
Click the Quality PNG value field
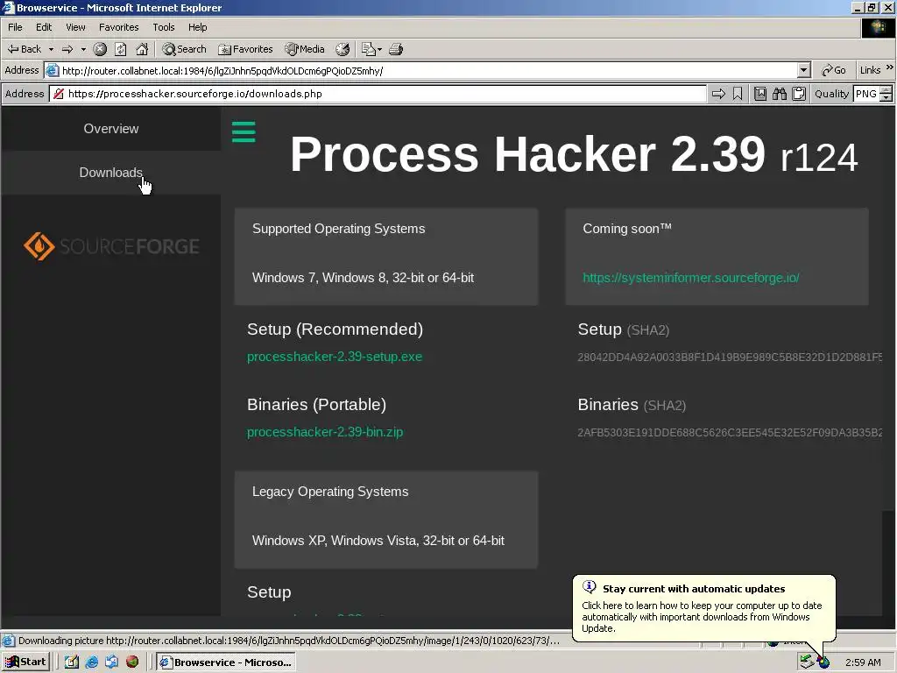[x=866, y=94]
